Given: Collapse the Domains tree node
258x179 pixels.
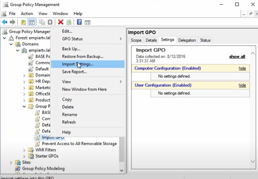Looking at the screenshot, I should [12, 44].
